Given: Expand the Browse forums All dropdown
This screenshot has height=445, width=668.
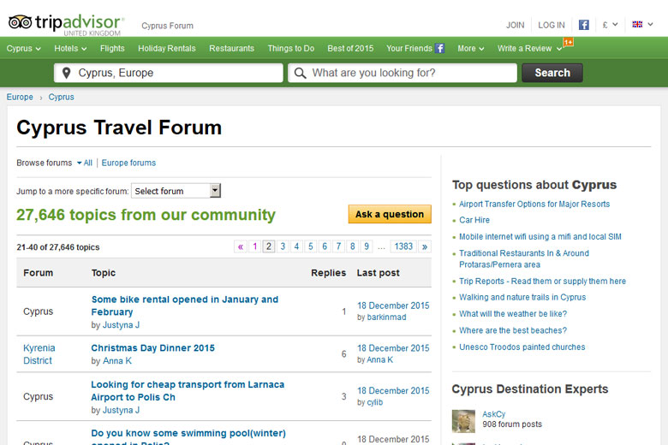Looking at the screenshot, I should 85,163.
